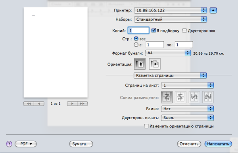This screenshot has width=238, height=153.
Task: Check 'Изменить ориентацию страницы'
Action: 146,126
